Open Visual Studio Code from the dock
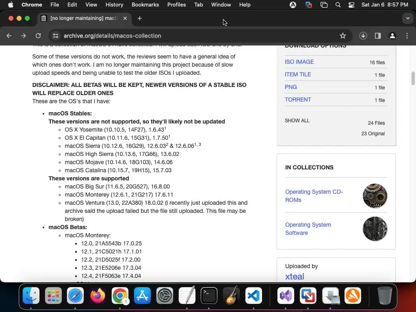 (x=253, y=295)
